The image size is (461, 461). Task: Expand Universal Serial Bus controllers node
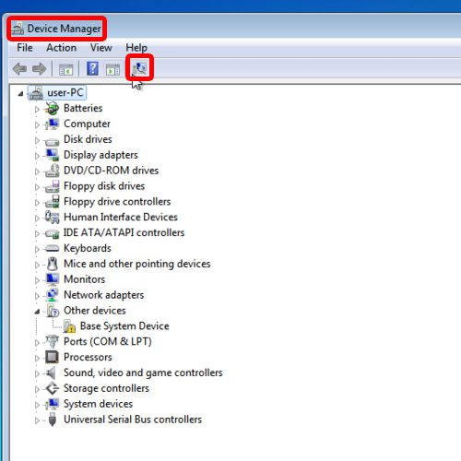[x=37, y=420]
